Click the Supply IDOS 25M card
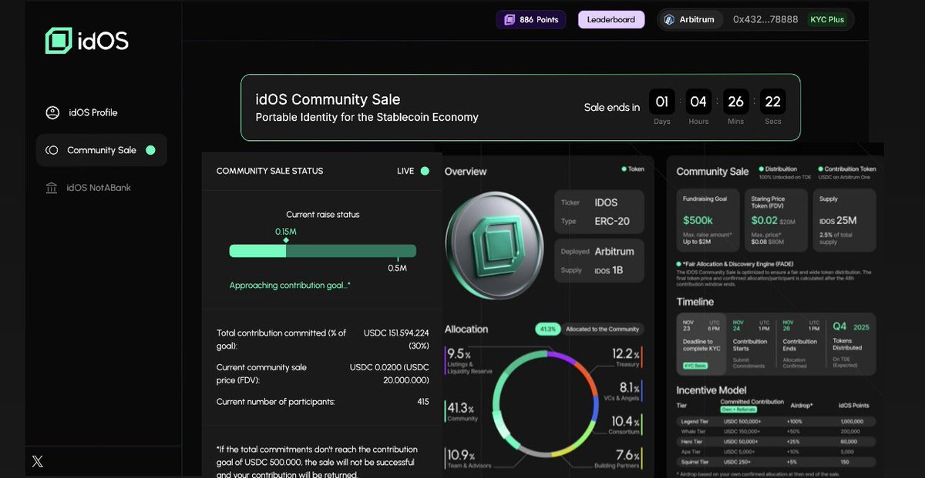Image resolution: width=925 pixels, height=478 pixels. point(845,220)
